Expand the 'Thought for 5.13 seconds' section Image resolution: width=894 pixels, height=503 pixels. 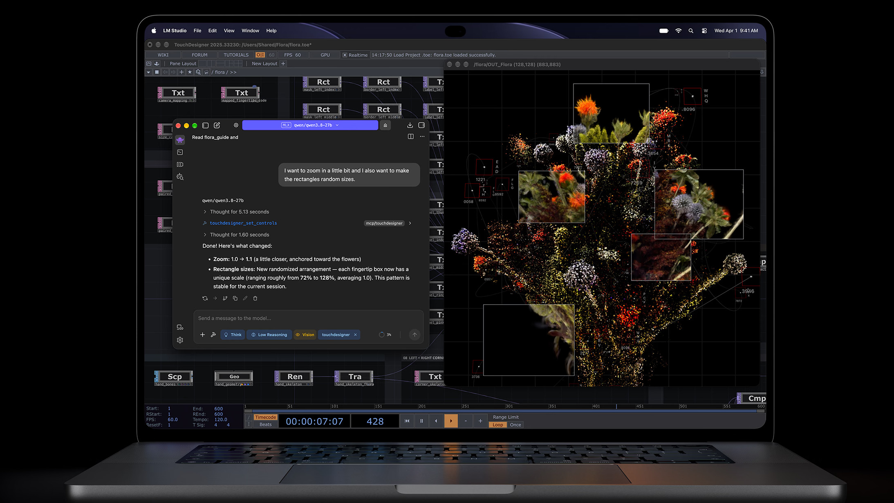[236, 212]
